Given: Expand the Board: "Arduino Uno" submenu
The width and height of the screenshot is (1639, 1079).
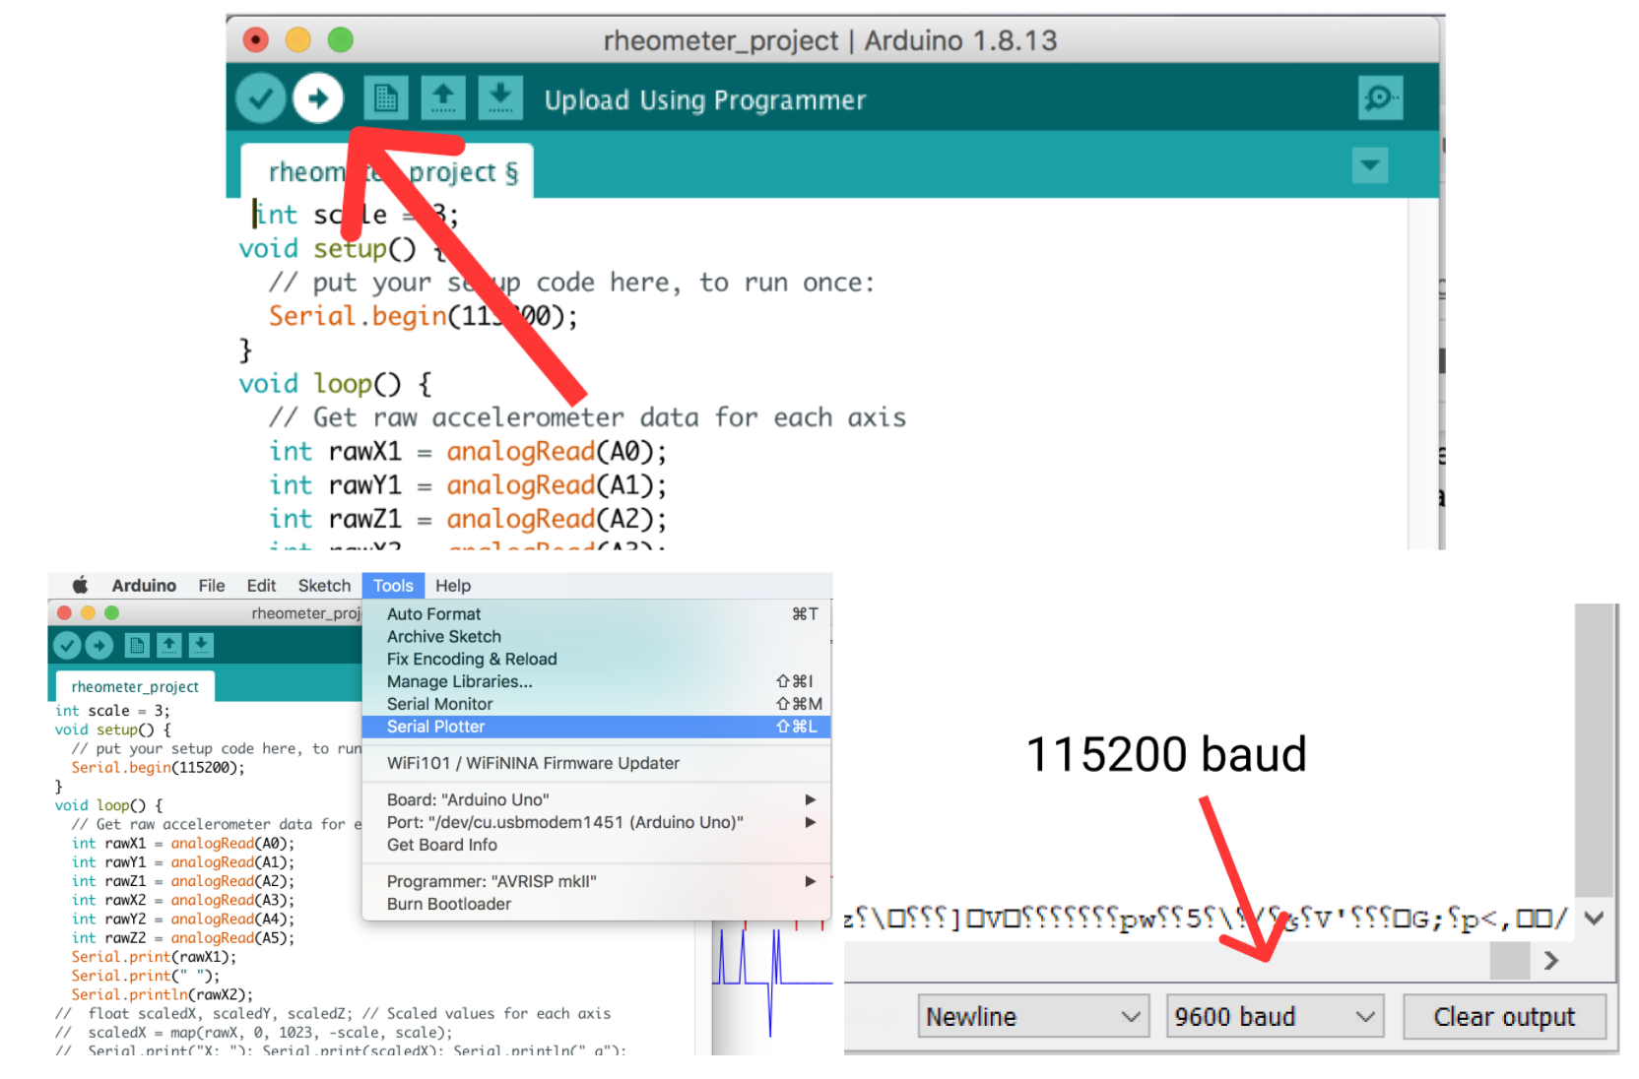Looking at the screenshot, I should 597,799.
